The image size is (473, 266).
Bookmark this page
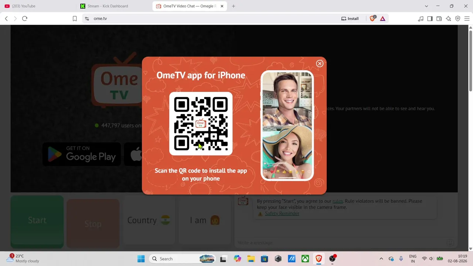(75, 18)
